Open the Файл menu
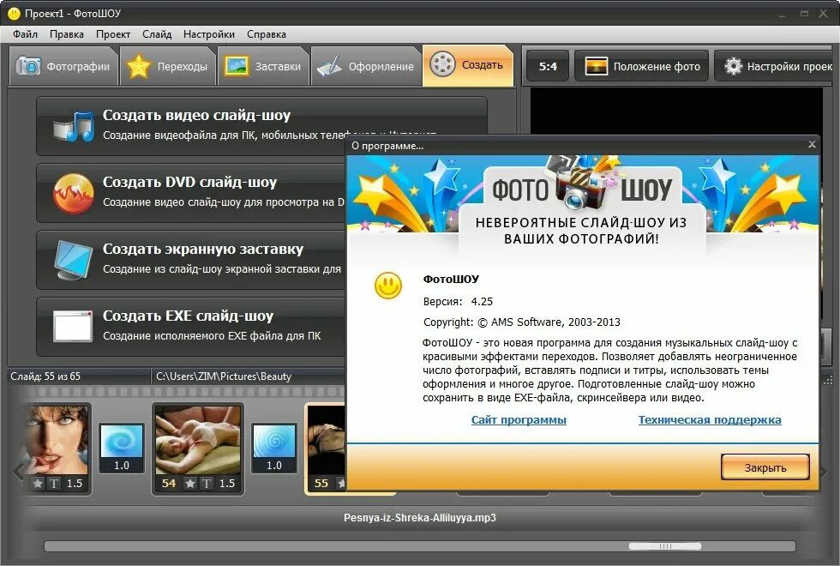This screenshot has width=840, height=566. tap(25, 34)
